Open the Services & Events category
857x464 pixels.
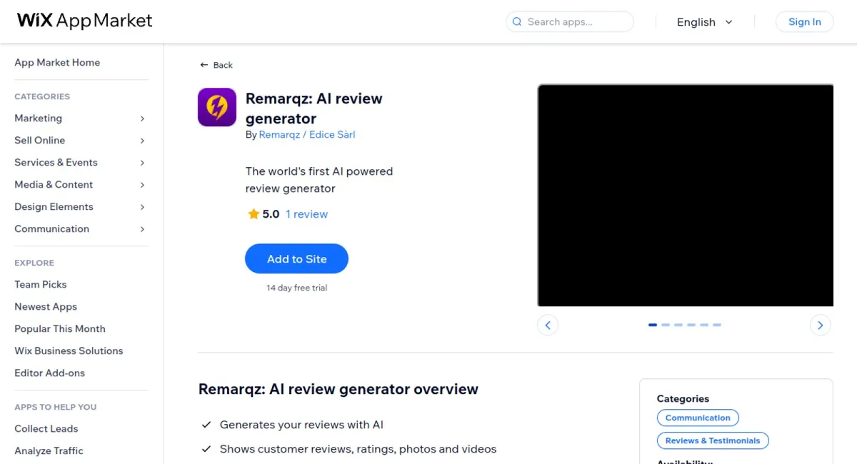click(56, 162)
